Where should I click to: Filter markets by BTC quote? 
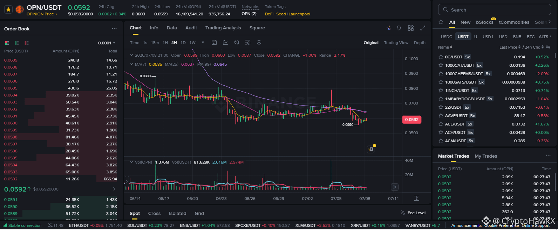[x=531, y=37]
